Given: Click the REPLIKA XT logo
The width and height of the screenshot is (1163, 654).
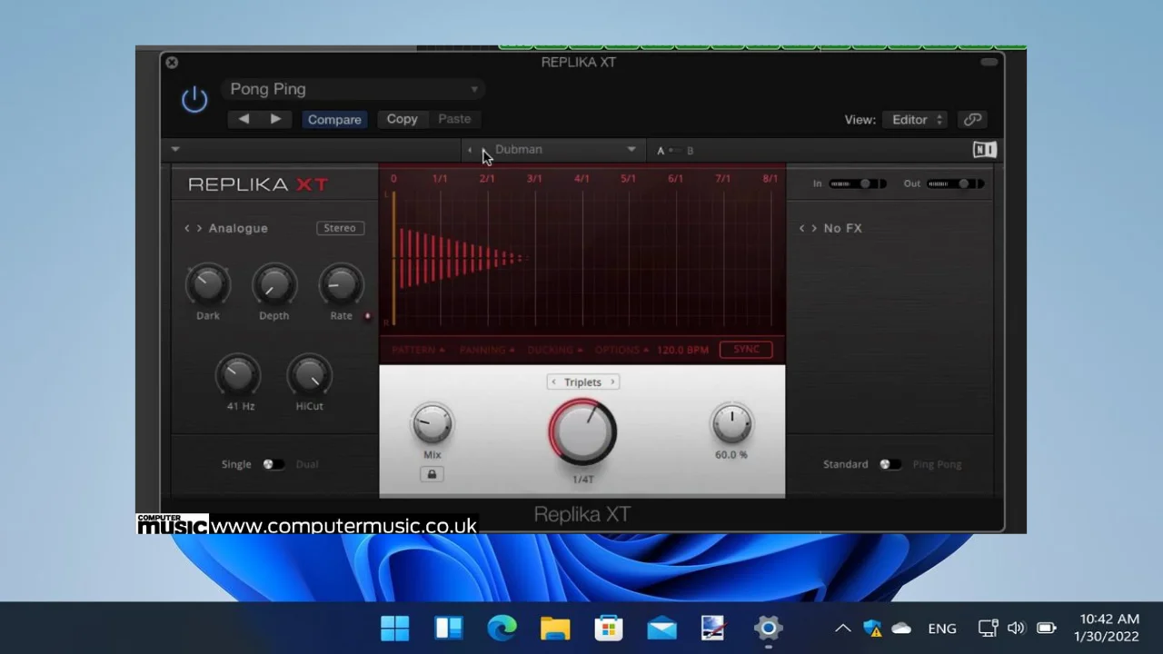Looking at the screenshot, I should (x=258, y=184).
